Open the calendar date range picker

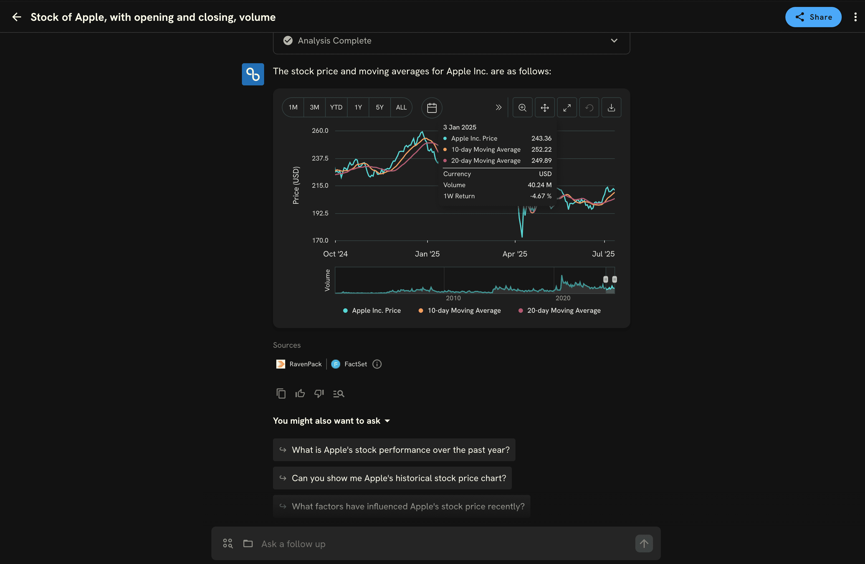pyautogui.click(x=432, y=108)
